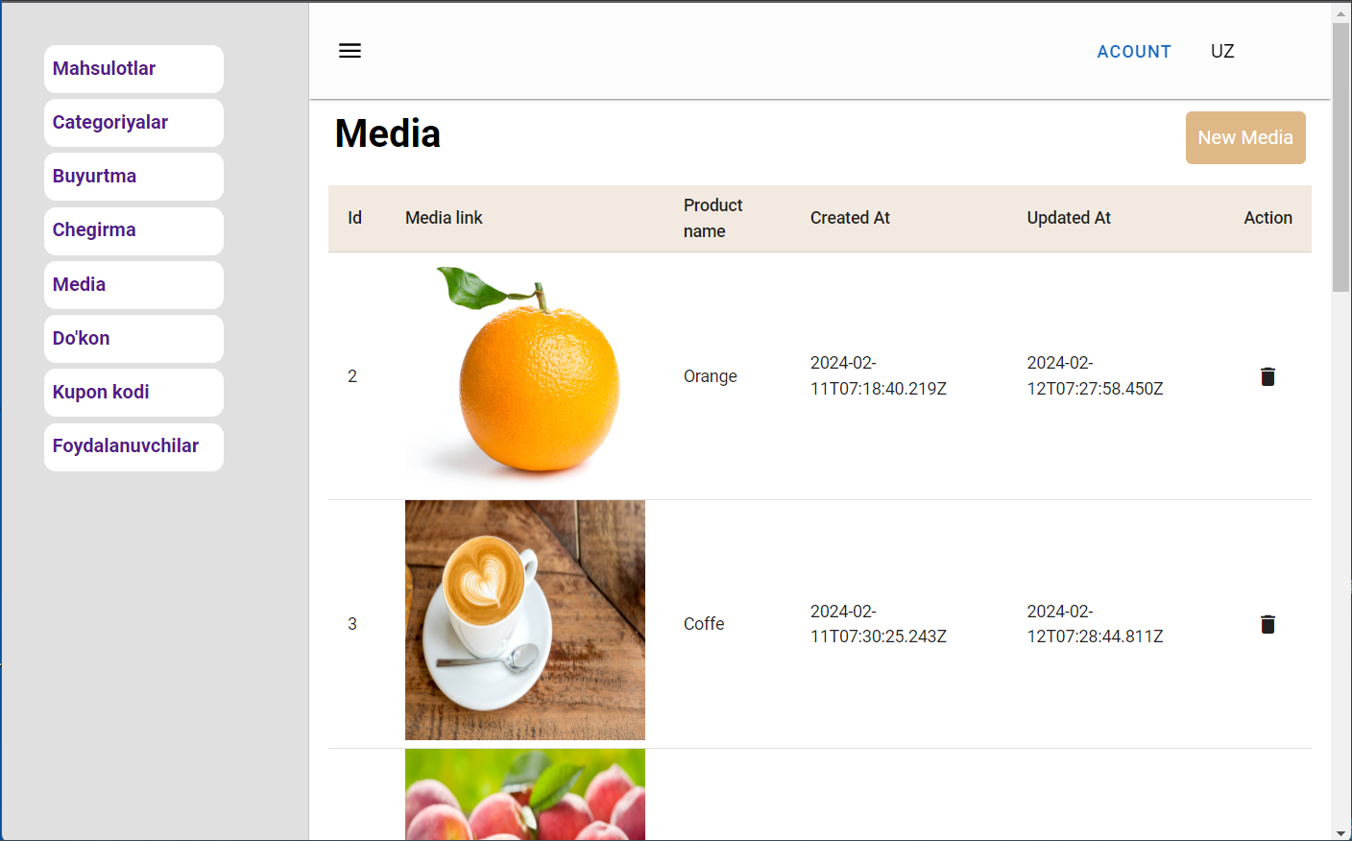Open Categoriyalar sidebar item
Screen dimensions: 1352x841
[133, 123]
